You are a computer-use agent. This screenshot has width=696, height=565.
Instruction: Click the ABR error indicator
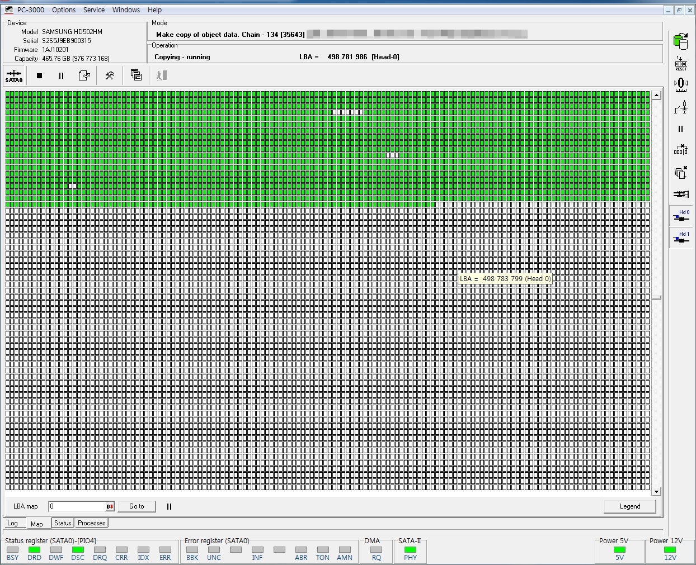[x=301, y=550]
